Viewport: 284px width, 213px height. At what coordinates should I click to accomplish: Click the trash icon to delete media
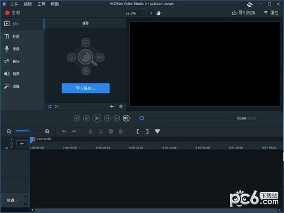click(121, 107)
